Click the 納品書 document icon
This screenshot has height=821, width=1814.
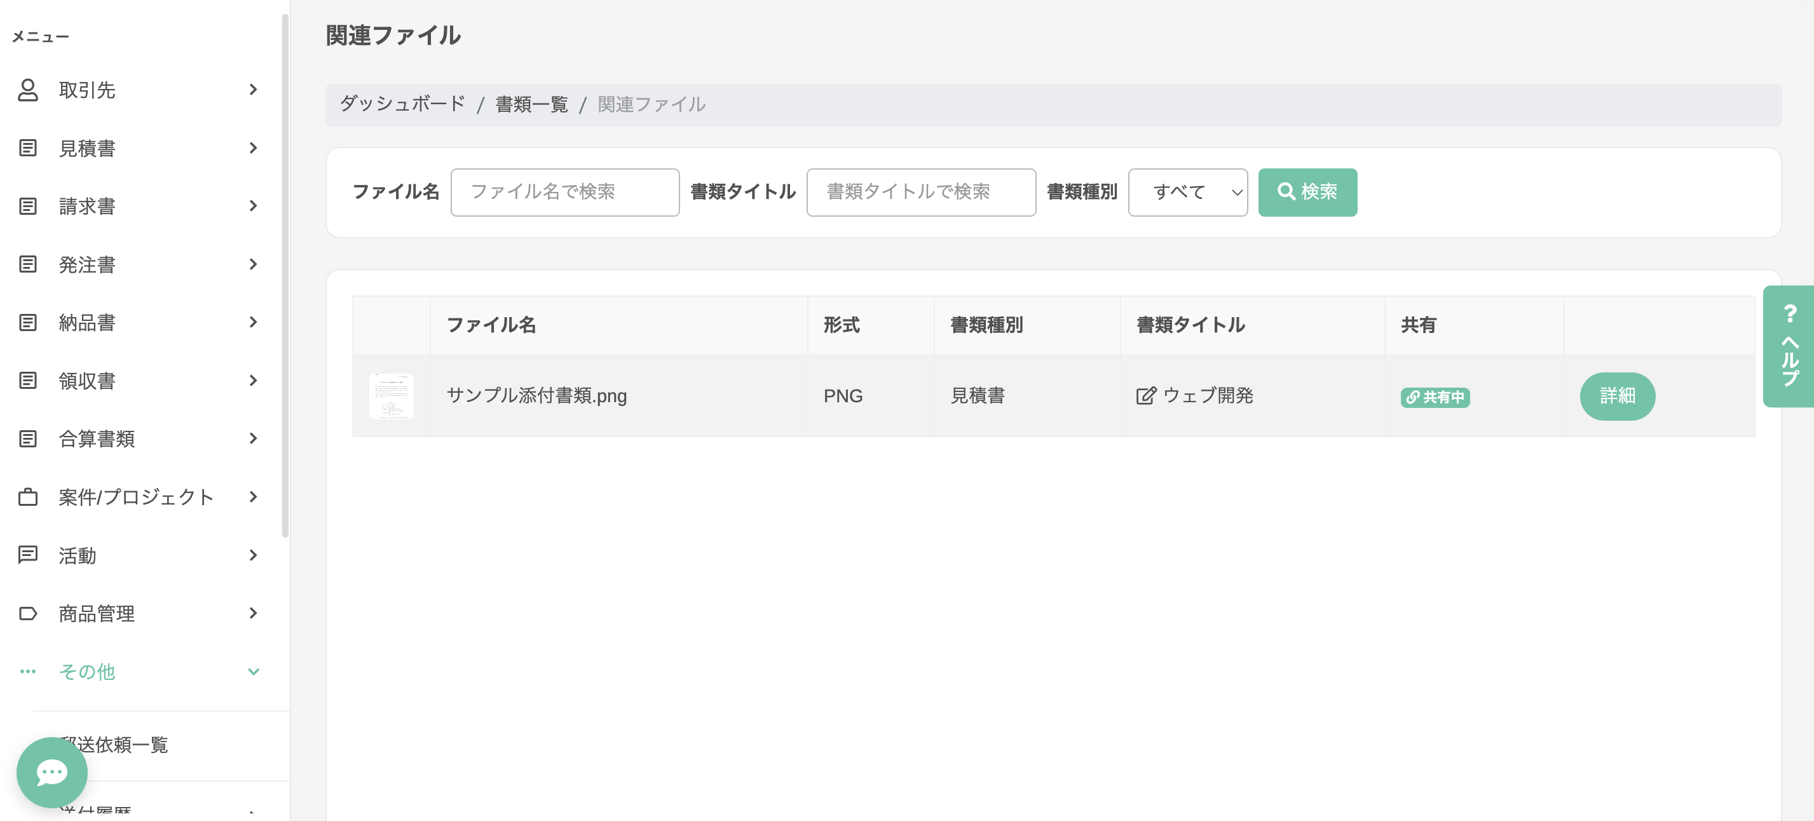pos(27,322)
